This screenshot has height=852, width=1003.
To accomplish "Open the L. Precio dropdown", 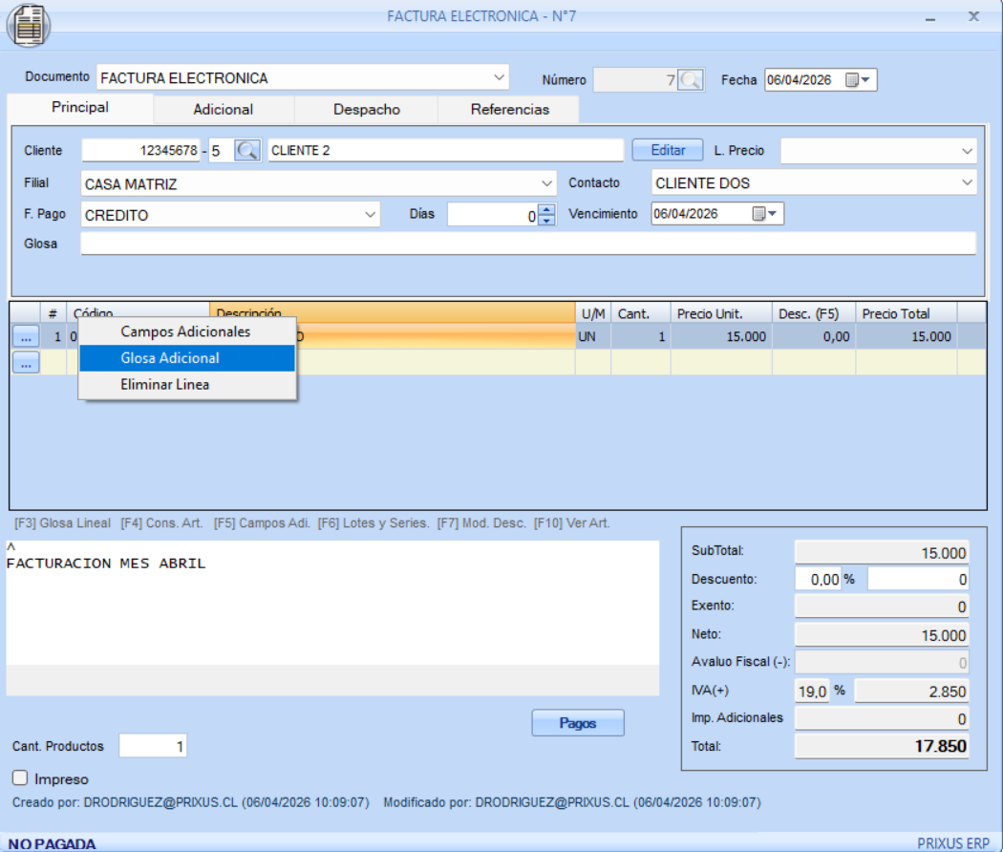I will click(x=967, y=151).
